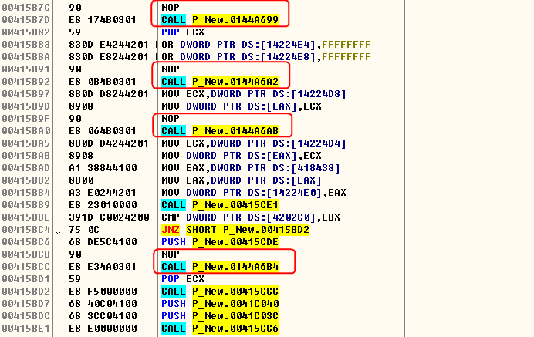Click the CALL P_New.00415CC6 instruction
Image resolution: width=534 pixels, height=337 pixels.
tap(220, 329)
